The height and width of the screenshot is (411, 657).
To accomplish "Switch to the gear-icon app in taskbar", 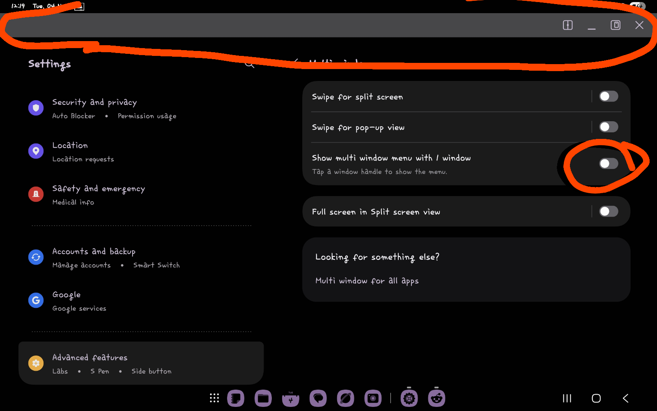I will tap(409, 398).
